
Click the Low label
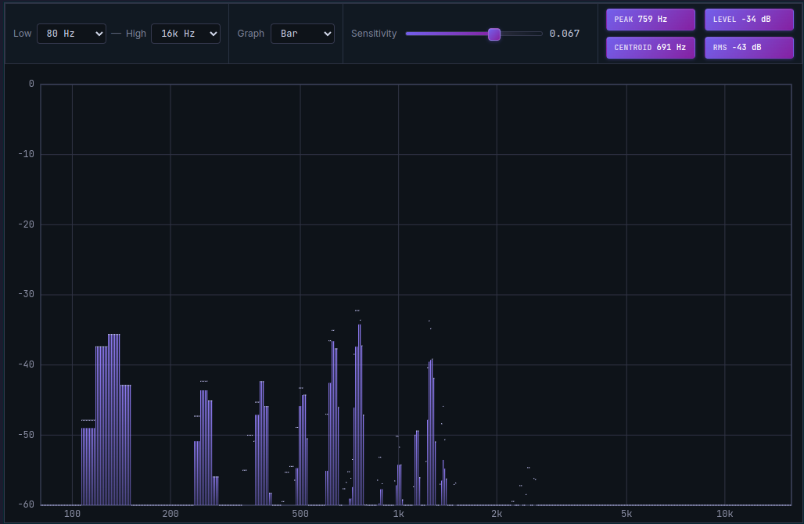pos(22,34)
